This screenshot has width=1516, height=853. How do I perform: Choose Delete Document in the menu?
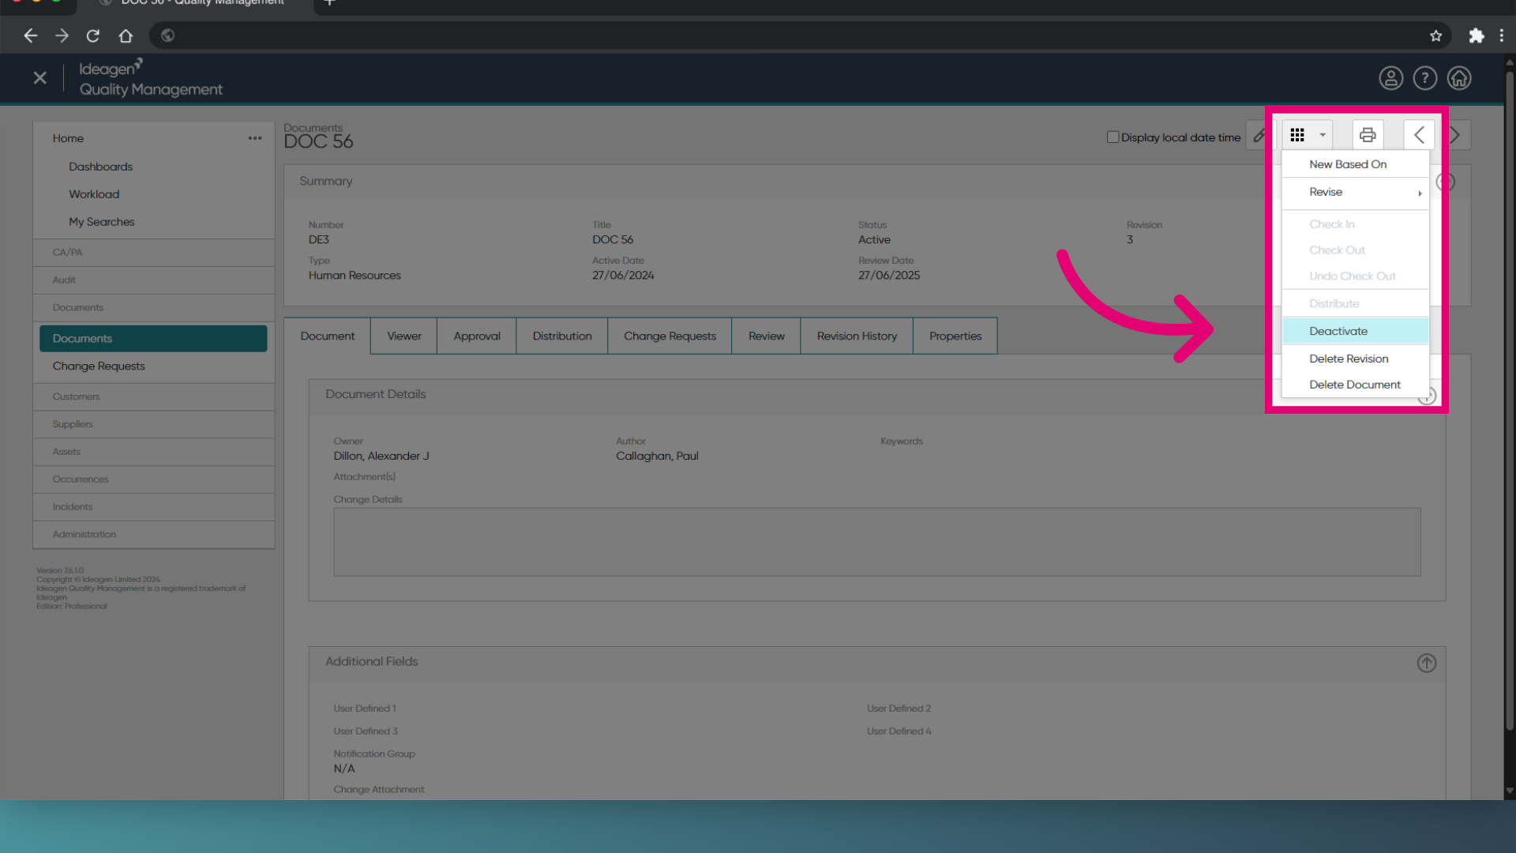coord(1355,385)
